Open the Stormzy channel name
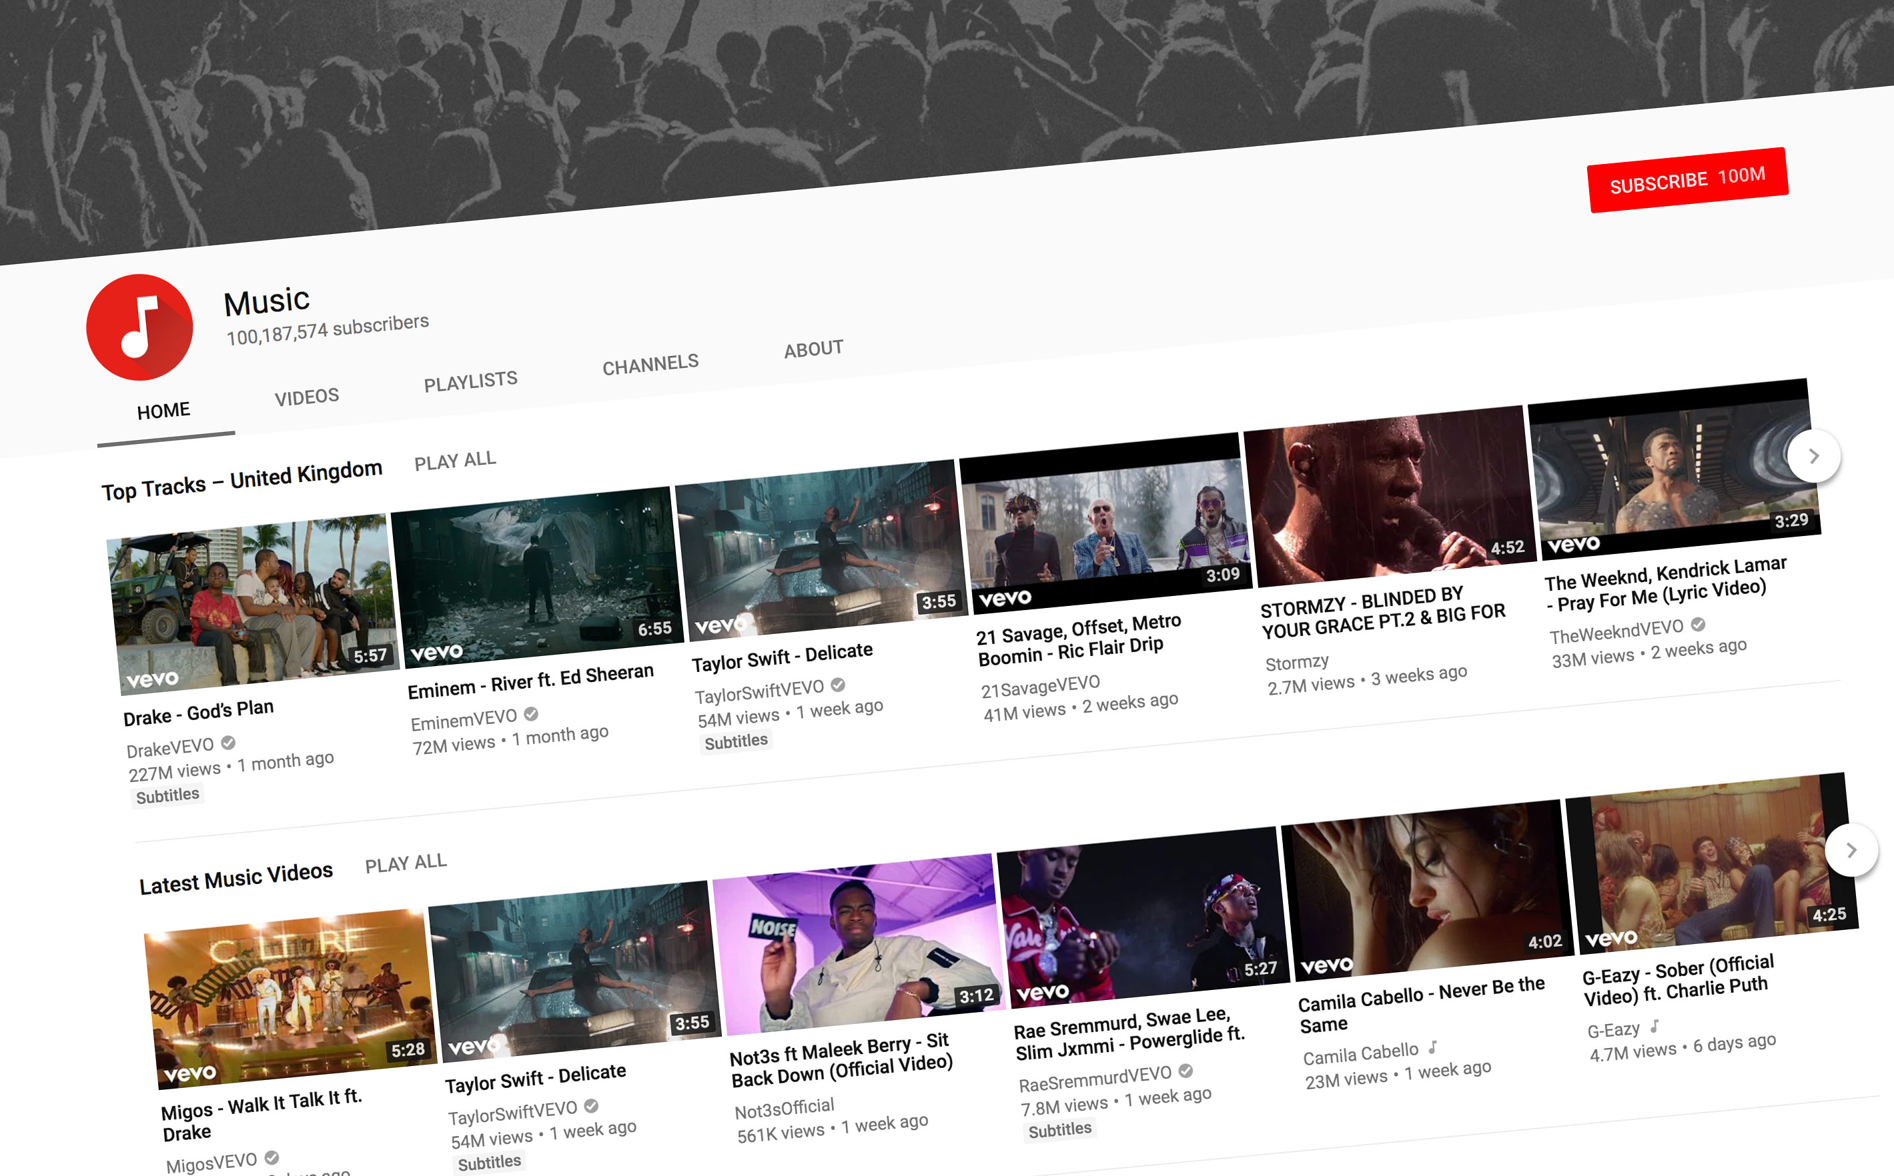This screenshot has height=1176, width=1894. click(x=1297, y=663)
